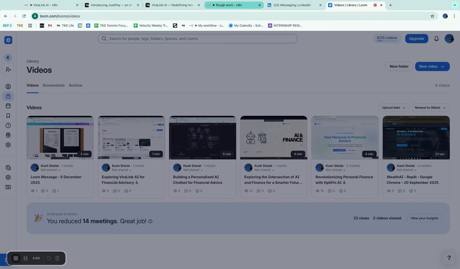Open the user avatar menu beside bell
This screenshot has height=269, width=460.
[449, 38]
